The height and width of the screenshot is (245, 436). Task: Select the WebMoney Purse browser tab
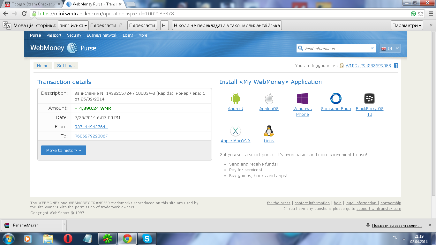[x=94, y=4]
